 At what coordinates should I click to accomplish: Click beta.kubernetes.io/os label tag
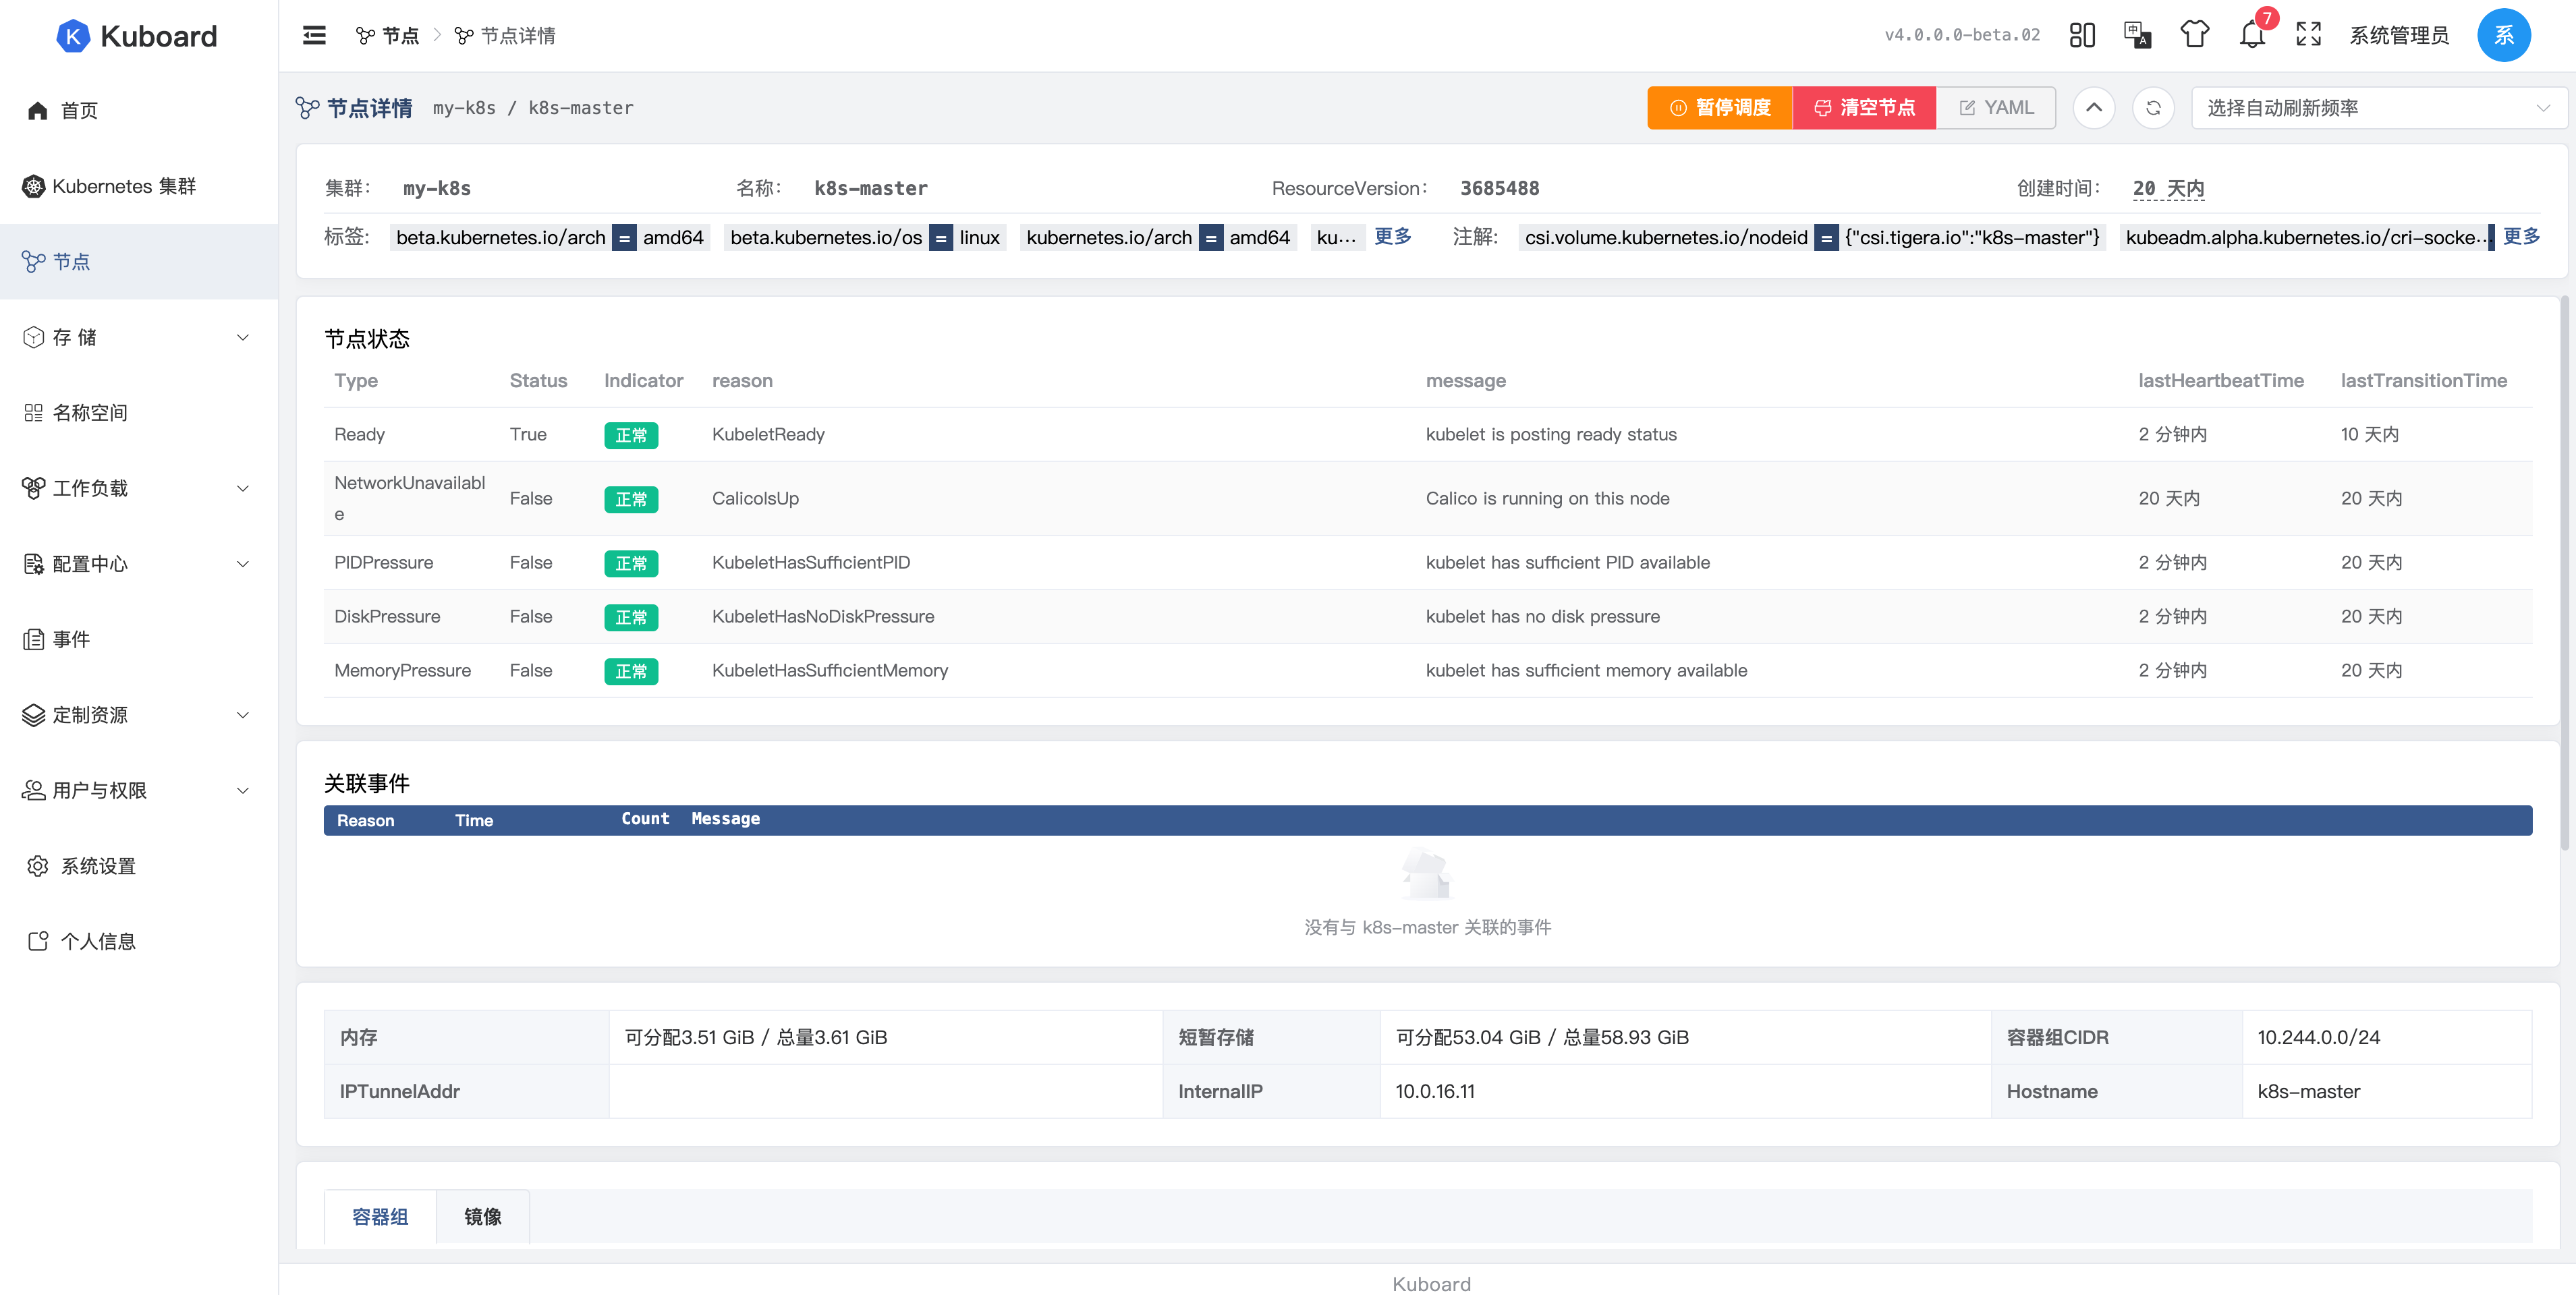(865, 237)
